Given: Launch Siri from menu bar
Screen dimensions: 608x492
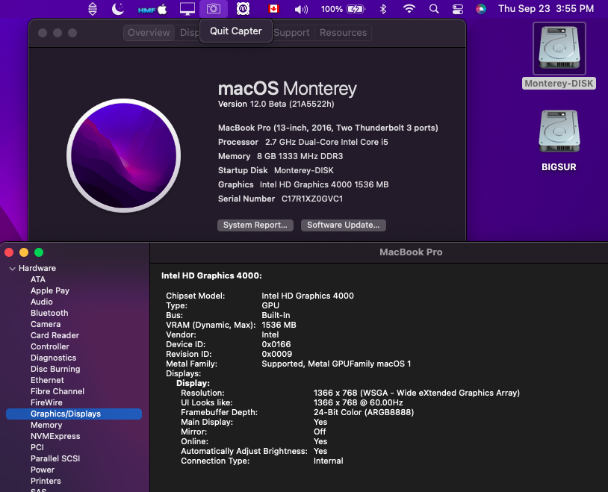Looking at the screenshot, I should click(x=481, y=9).
